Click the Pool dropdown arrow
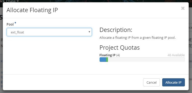 (89, 32)
